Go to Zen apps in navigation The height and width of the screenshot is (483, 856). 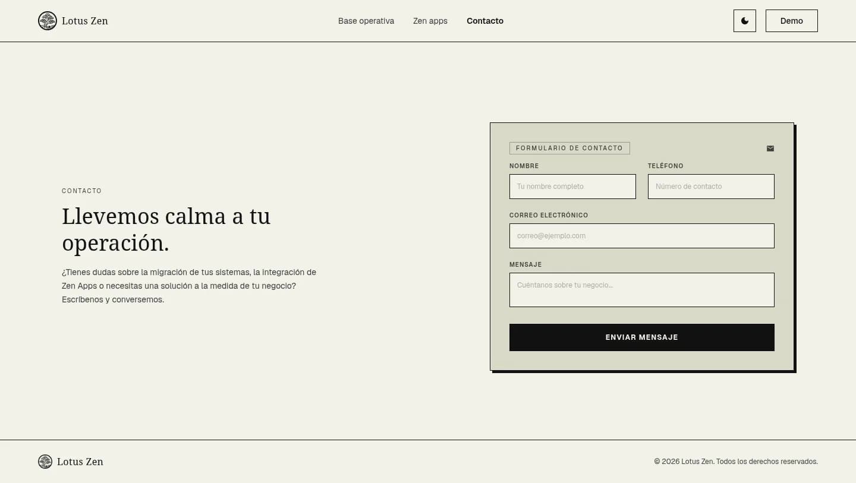pos(430,21)
